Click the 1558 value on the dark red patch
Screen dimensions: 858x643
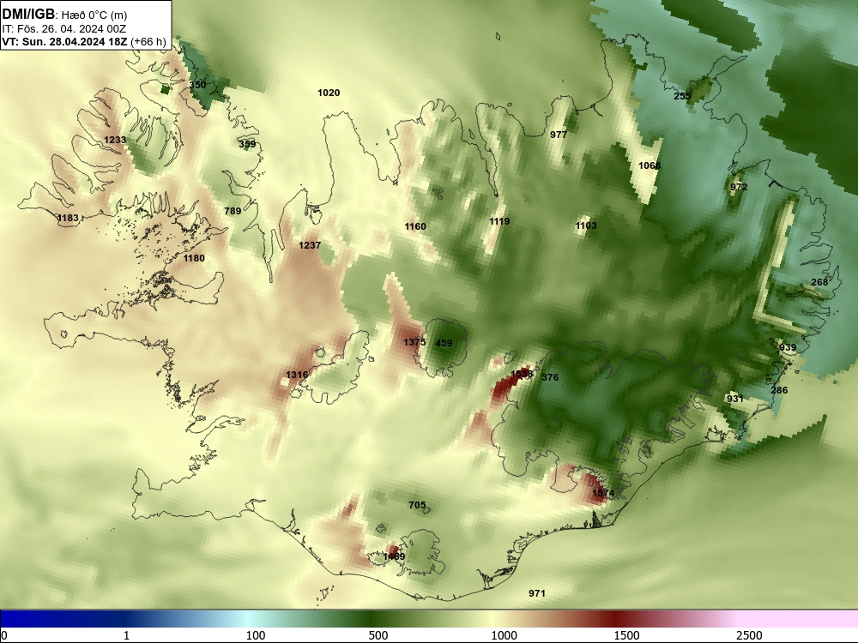point(522,374)
